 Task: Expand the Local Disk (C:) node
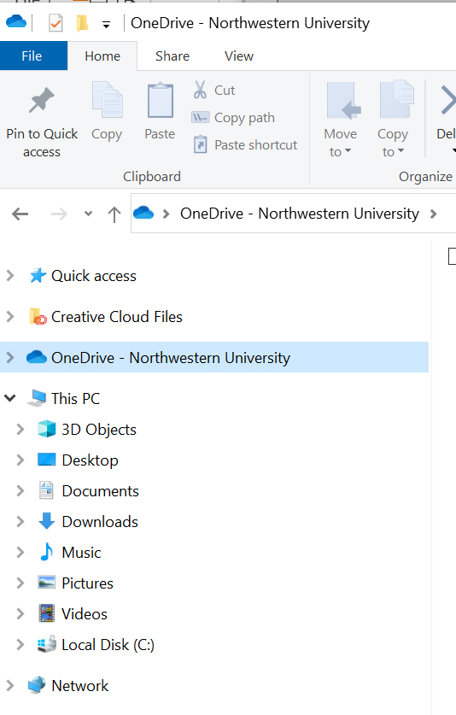(x=20, y=644)
